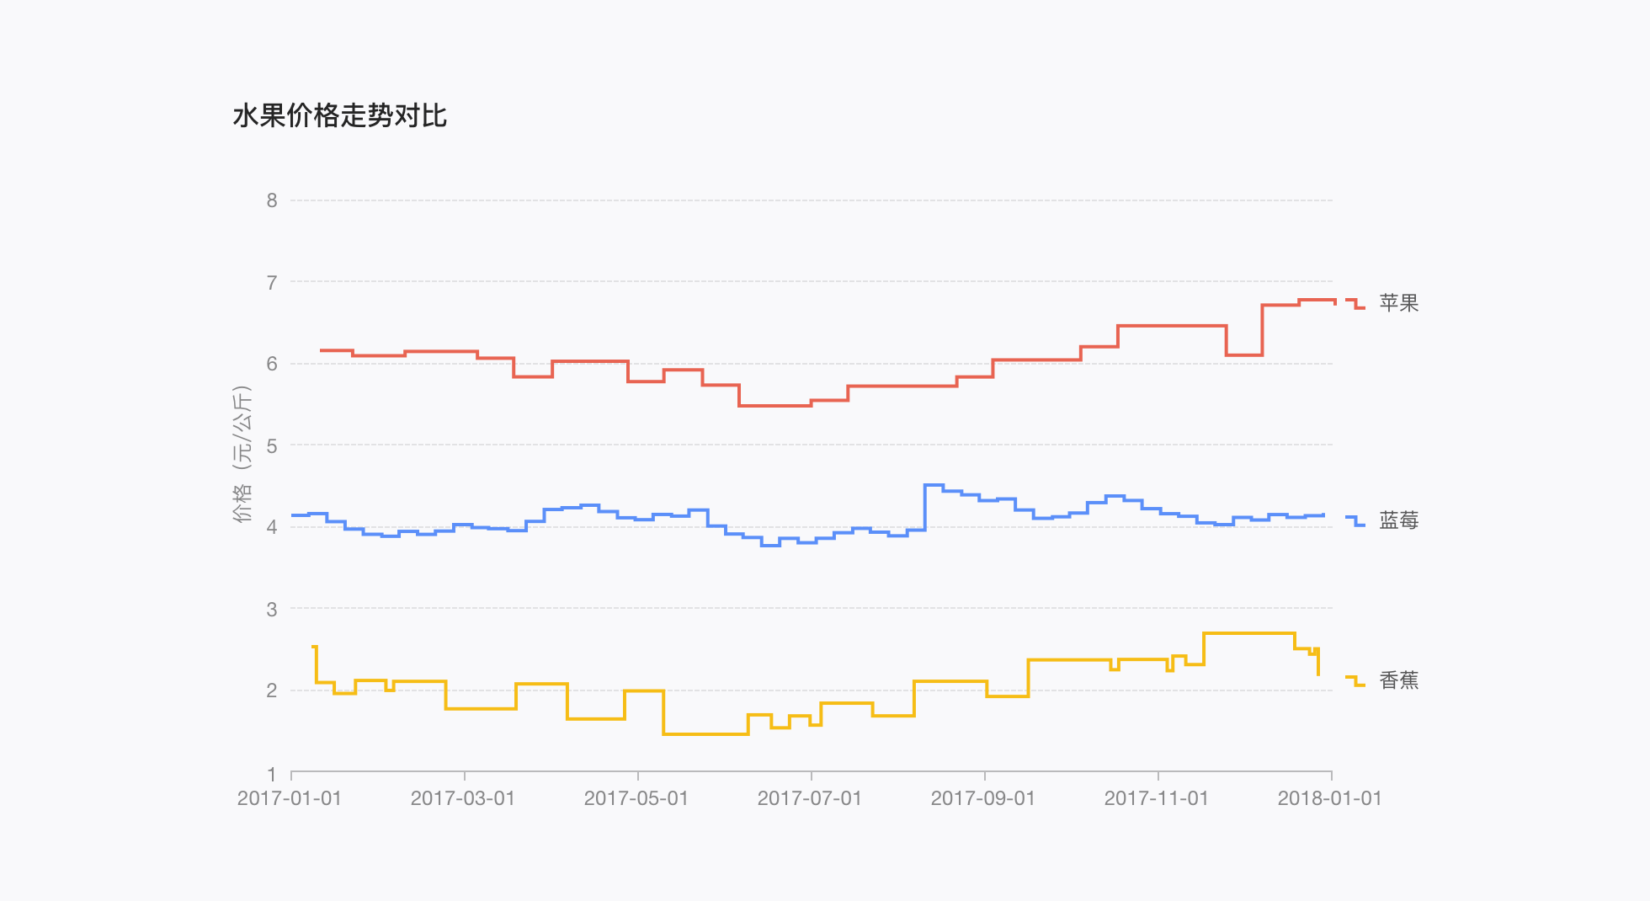Image resolution: width=1650 pixels, height=901 pixels.
Task: Click the y-axis value 7
Action: 272,283
